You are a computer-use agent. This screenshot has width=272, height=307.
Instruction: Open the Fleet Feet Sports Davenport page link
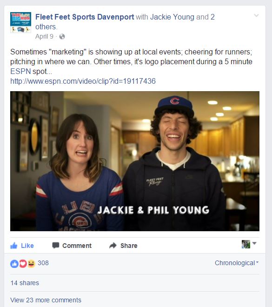coord(85,17)
